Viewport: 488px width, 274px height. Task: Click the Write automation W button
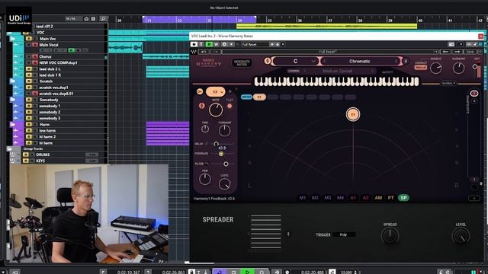click(216, 44)
